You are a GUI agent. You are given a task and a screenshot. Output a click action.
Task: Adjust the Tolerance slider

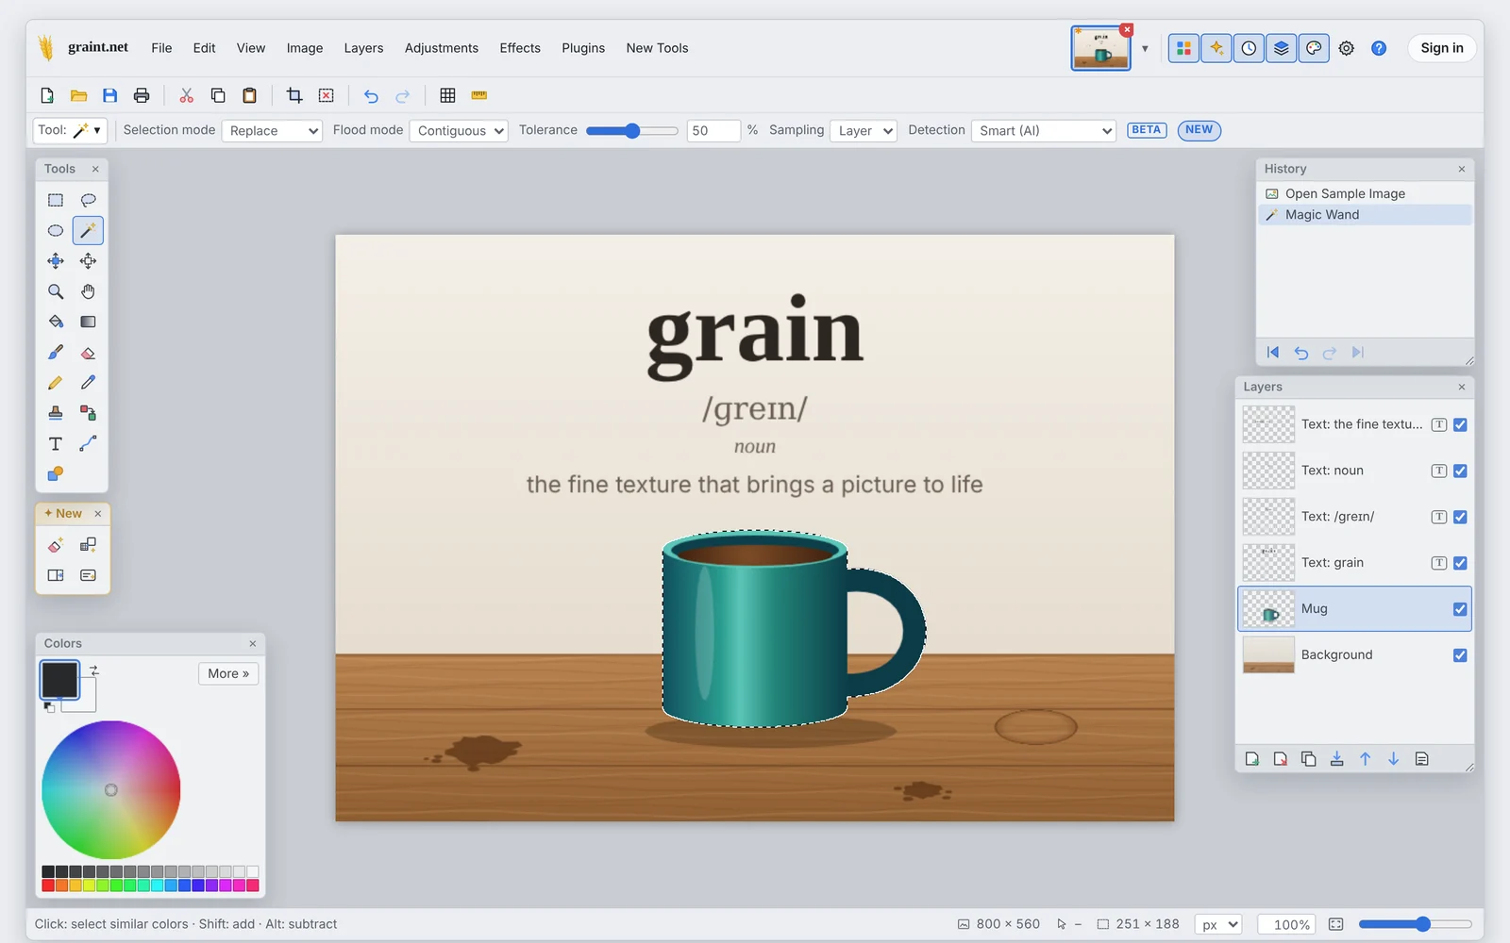(632, 130)
